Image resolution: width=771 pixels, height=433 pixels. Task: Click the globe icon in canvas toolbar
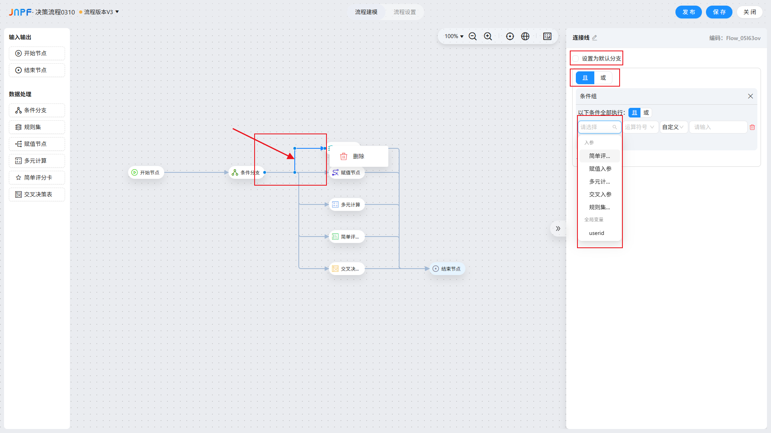pyautogui.click(x=525, y=36)
